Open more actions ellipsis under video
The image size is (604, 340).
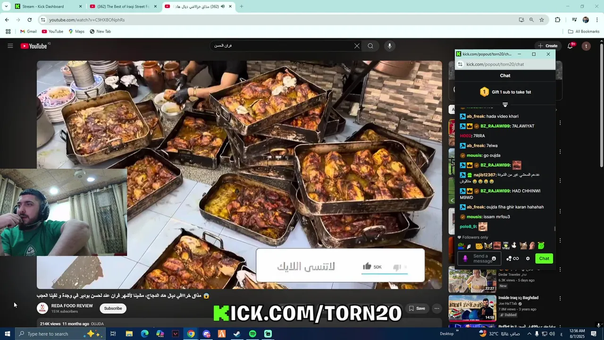437,308
